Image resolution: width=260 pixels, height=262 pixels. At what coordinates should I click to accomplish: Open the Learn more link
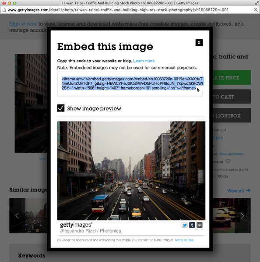coord(144,61)
